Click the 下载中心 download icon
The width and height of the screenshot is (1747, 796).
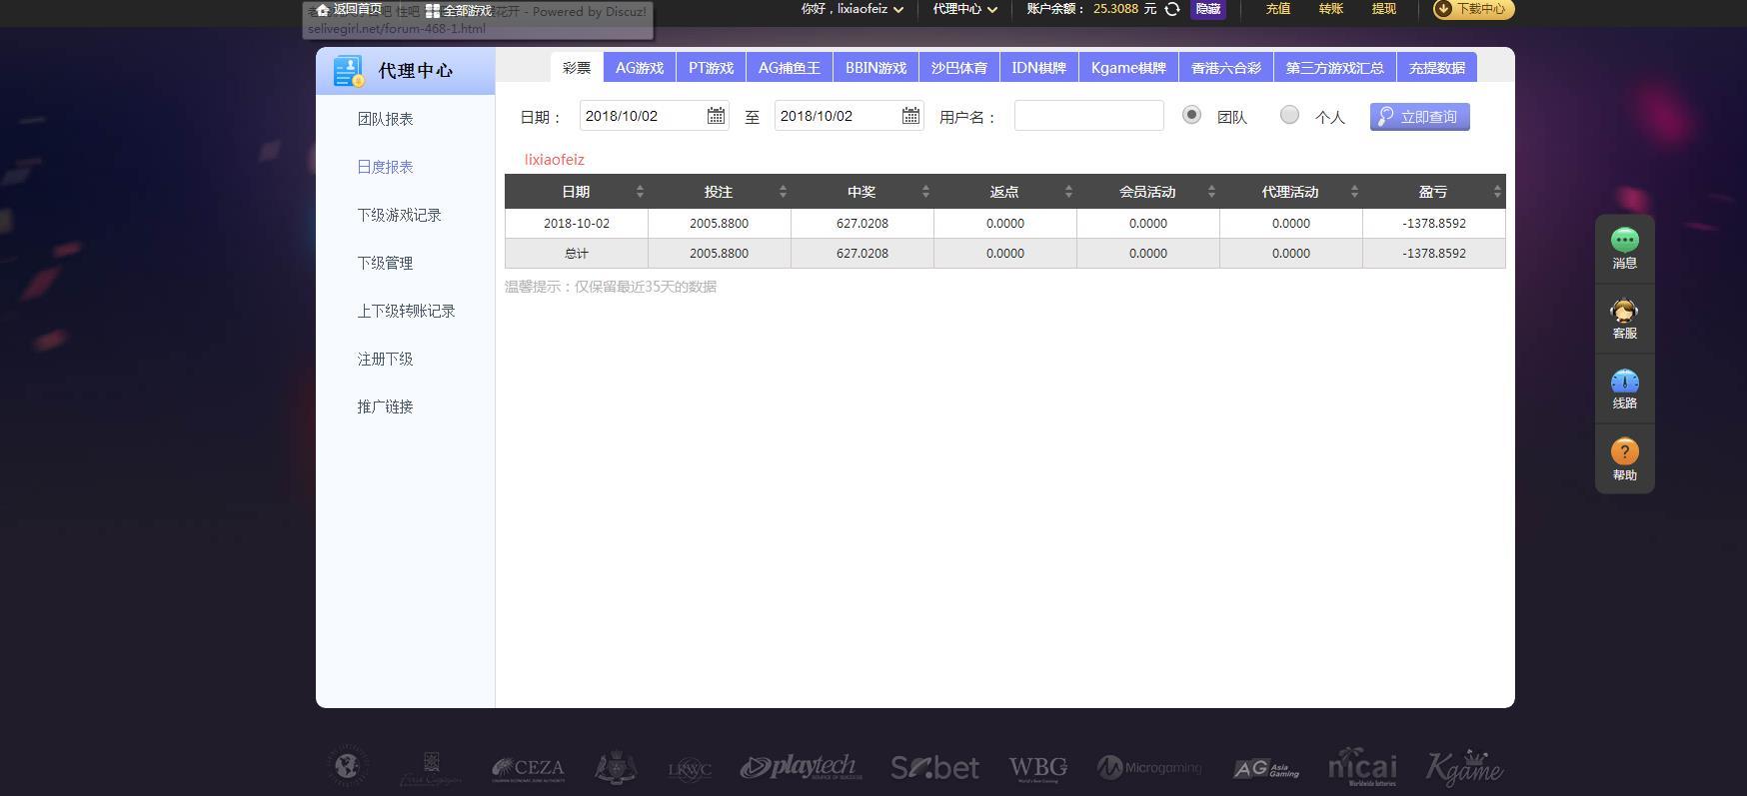1444,9
